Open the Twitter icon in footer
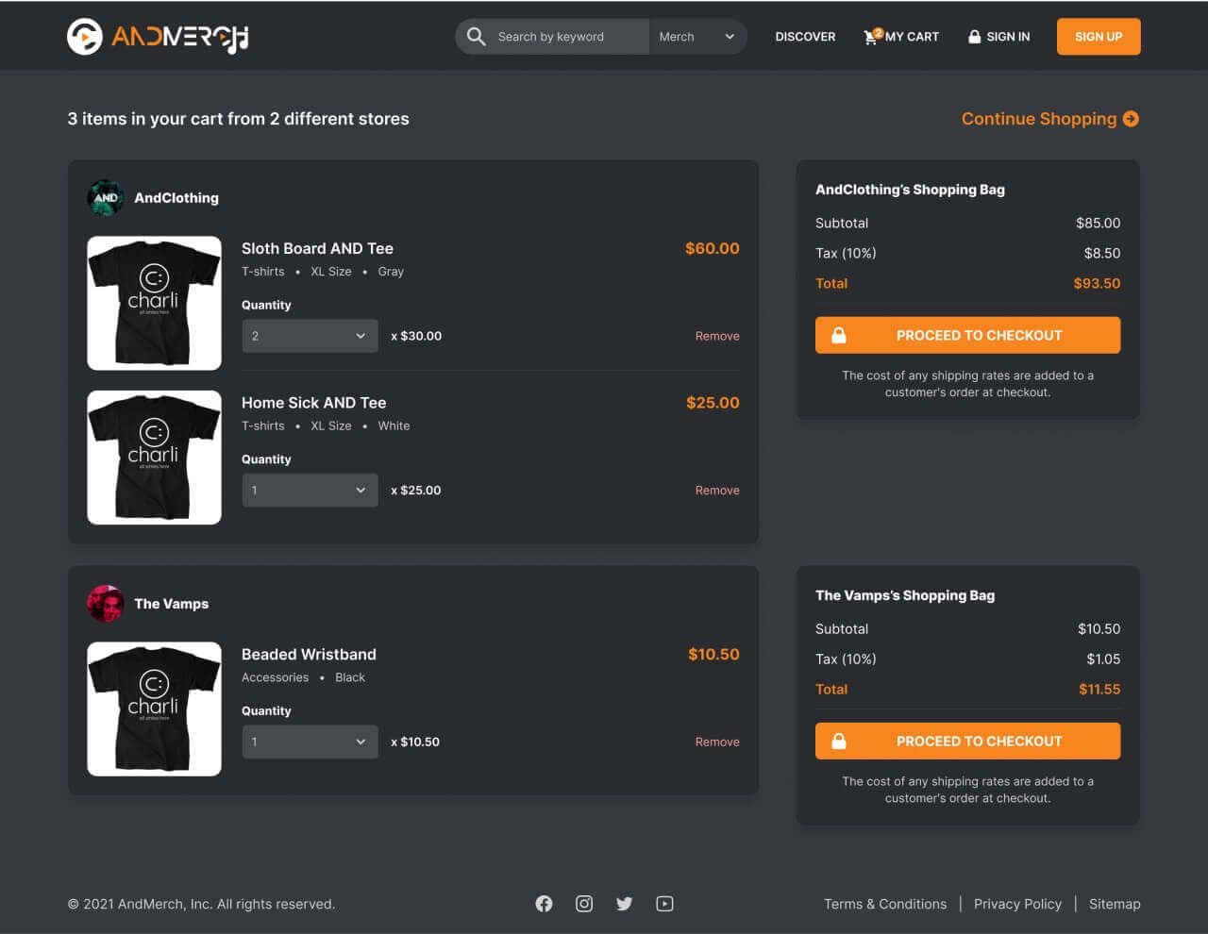Image resolution: width=1208 pixels, height=934 pixels. click(x=625, y=904)
